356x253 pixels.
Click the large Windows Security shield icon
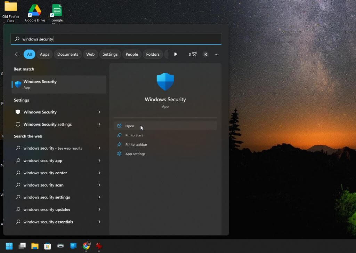[165, 82]
